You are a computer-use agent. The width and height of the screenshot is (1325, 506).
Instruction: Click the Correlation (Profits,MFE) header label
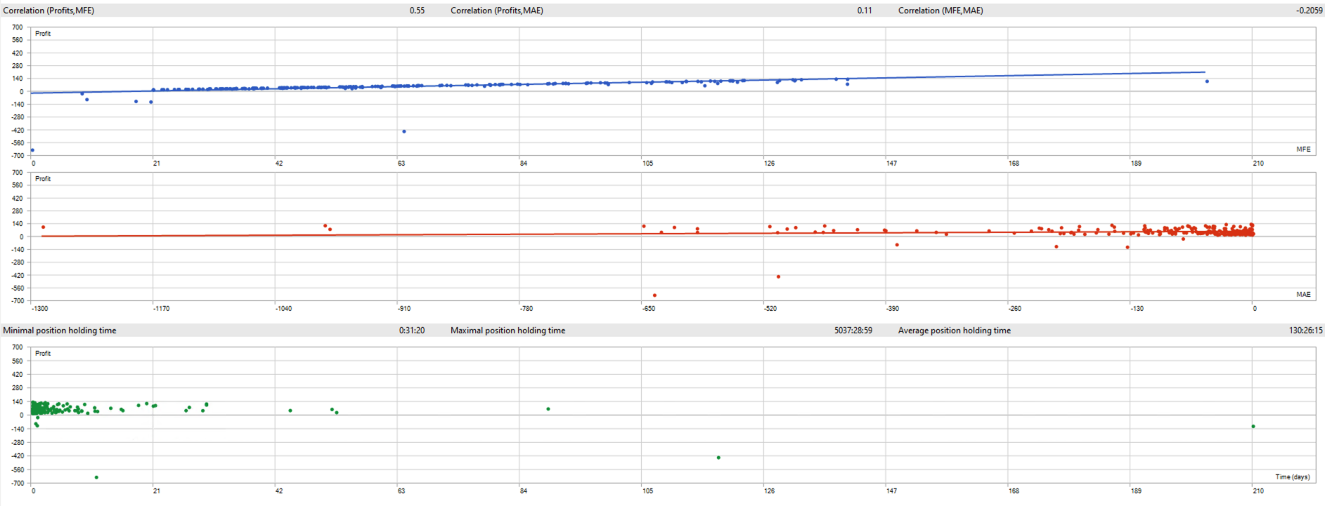(49, 11)
